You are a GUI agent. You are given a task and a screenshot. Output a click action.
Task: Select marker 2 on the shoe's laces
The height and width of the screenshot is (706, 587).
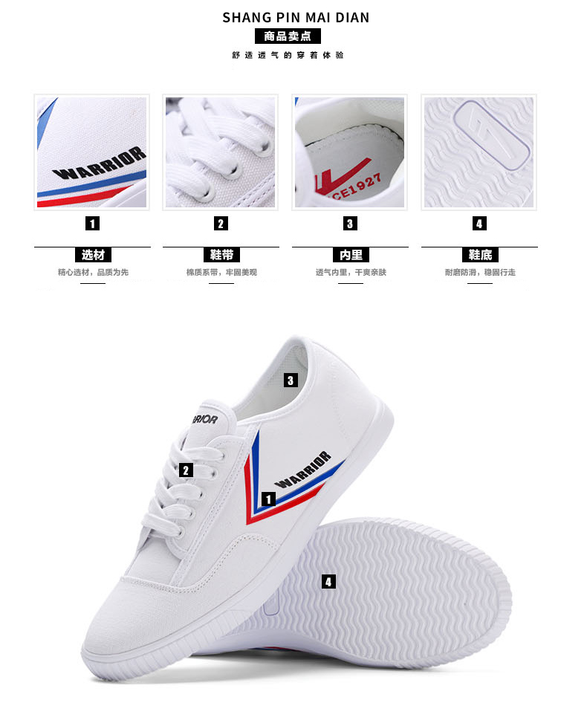coord(186,470)
